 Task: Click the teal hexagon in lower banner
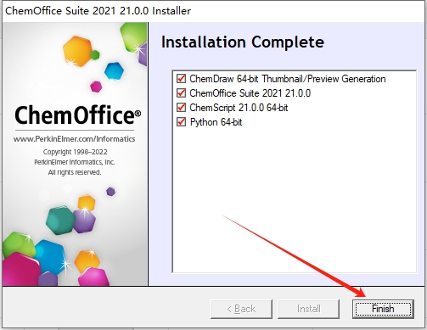60,221
